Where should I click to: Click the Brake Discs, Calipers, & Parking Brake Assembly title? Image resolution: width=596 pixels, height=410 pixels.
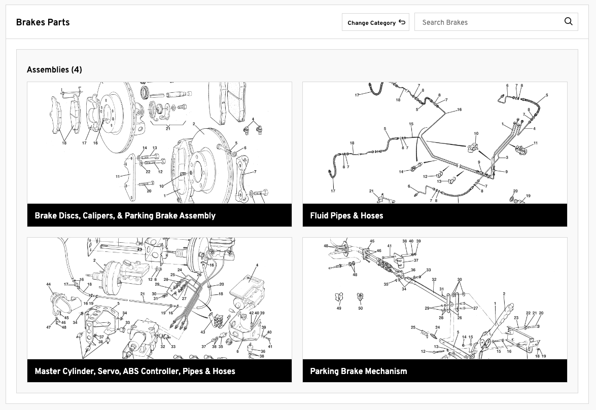[x=125, y=215]
